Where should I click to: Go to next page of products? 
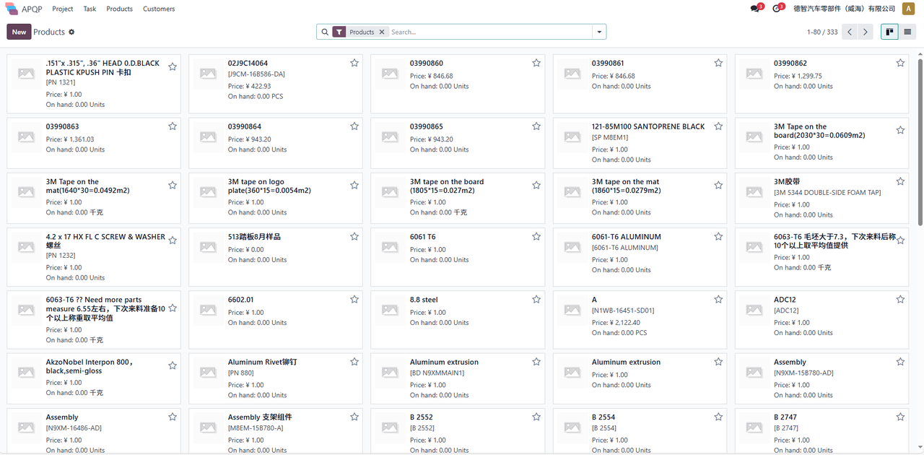click(866, 32)
